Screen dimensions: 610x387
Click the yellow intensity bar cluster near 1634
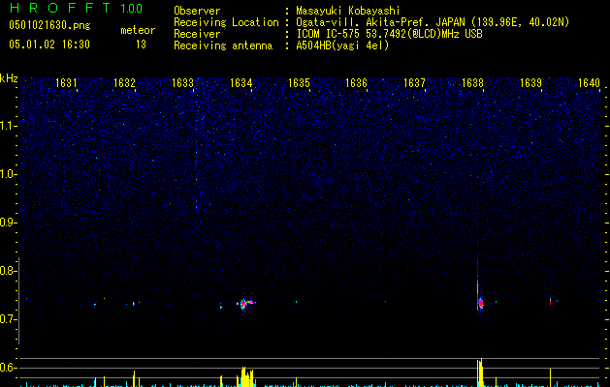point(245,377)
